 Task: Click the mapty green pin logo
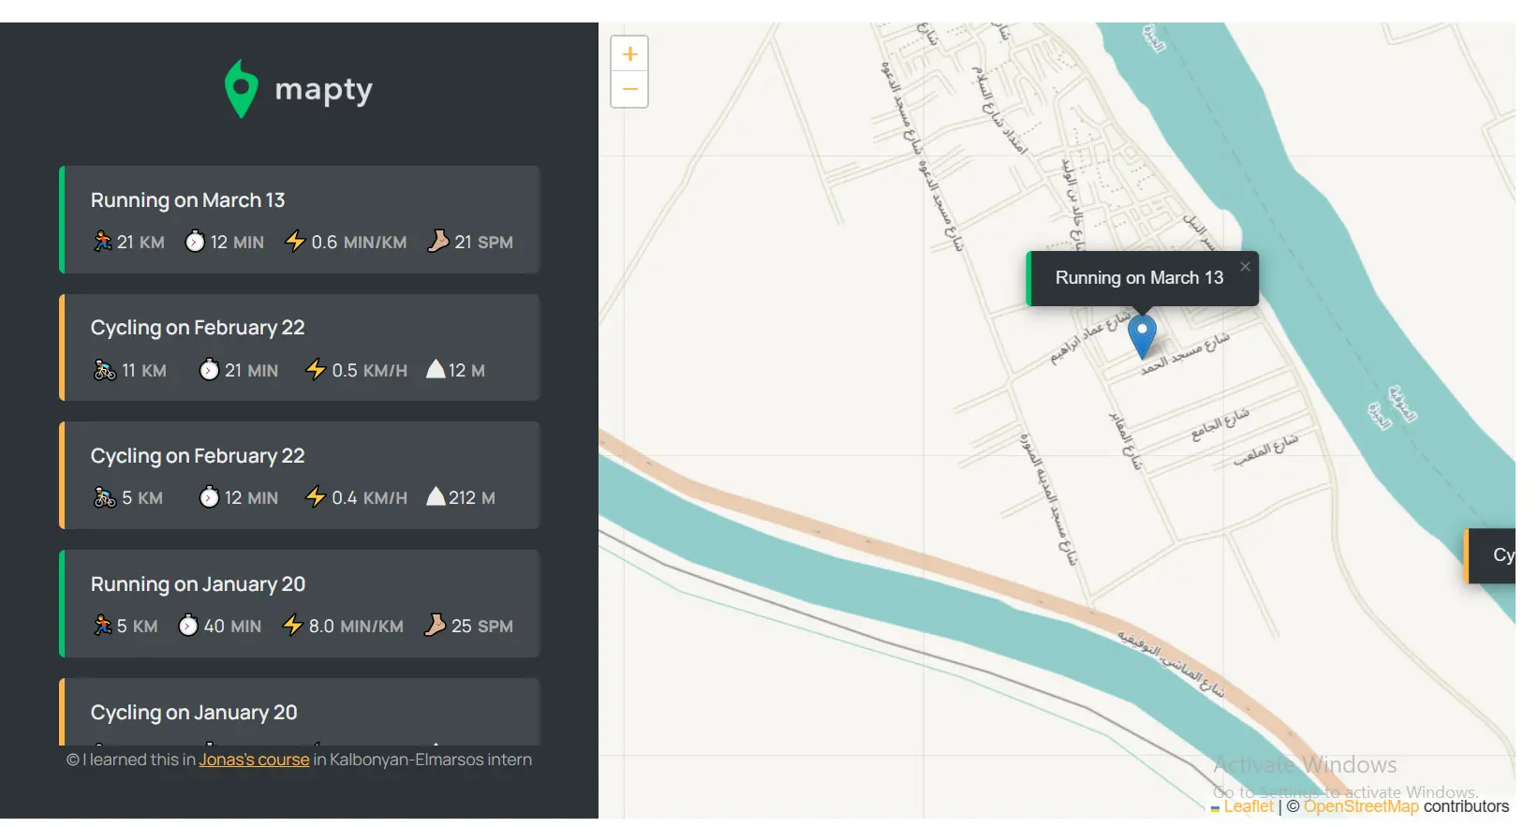pyautogui.click(x=241, y=89)
